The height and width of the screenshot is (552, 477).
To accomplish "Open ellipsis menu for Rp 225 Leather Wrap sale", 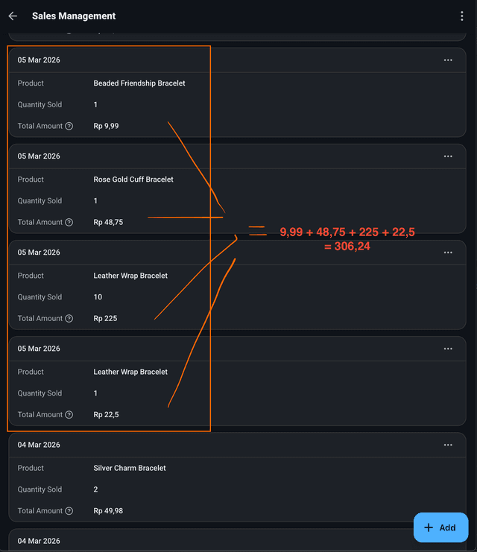I will (x=448, y=253).
